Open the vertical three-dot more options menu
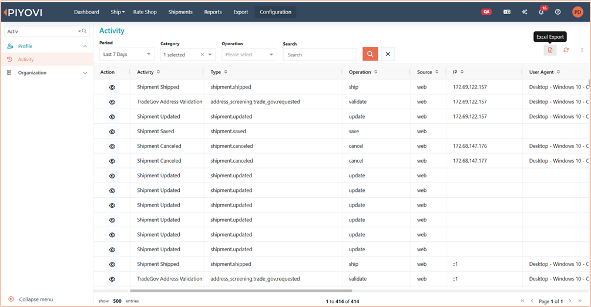This screenshot has width=591, height=307. (582, 50)
